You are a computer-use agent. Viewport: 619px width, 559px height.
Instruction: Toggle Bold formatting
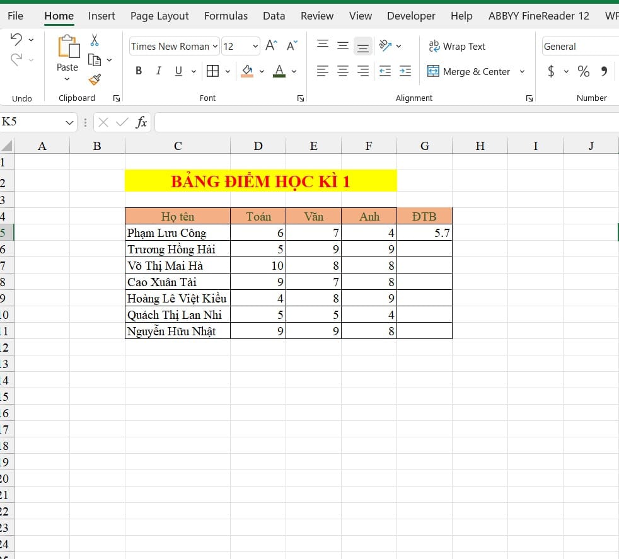coord(139,71)
